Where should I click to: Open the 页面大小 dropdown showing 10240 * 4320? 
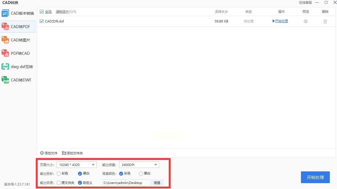coord(77,165)
